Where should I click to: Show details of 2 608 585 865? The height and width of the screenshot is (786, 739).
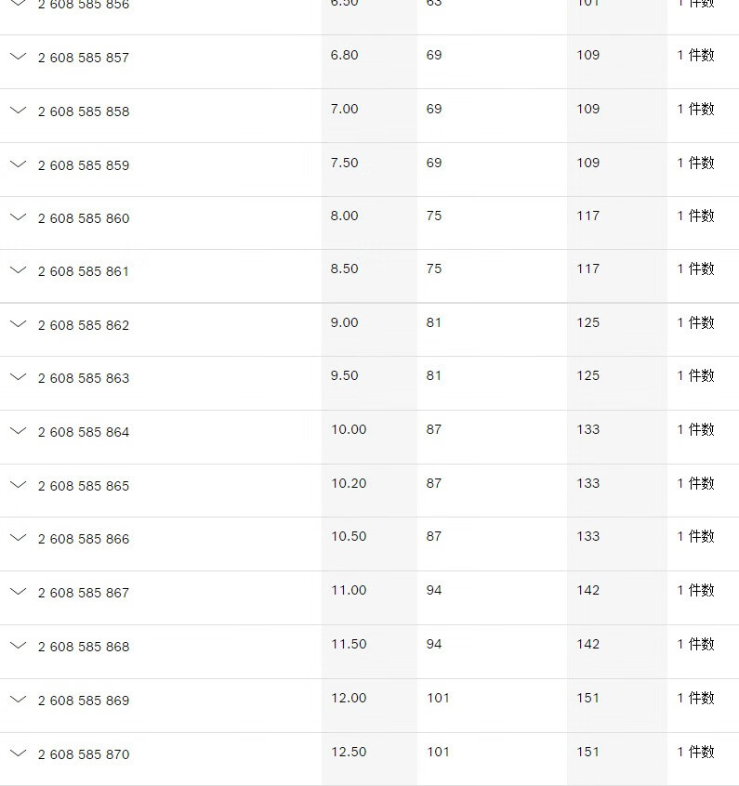19,485
